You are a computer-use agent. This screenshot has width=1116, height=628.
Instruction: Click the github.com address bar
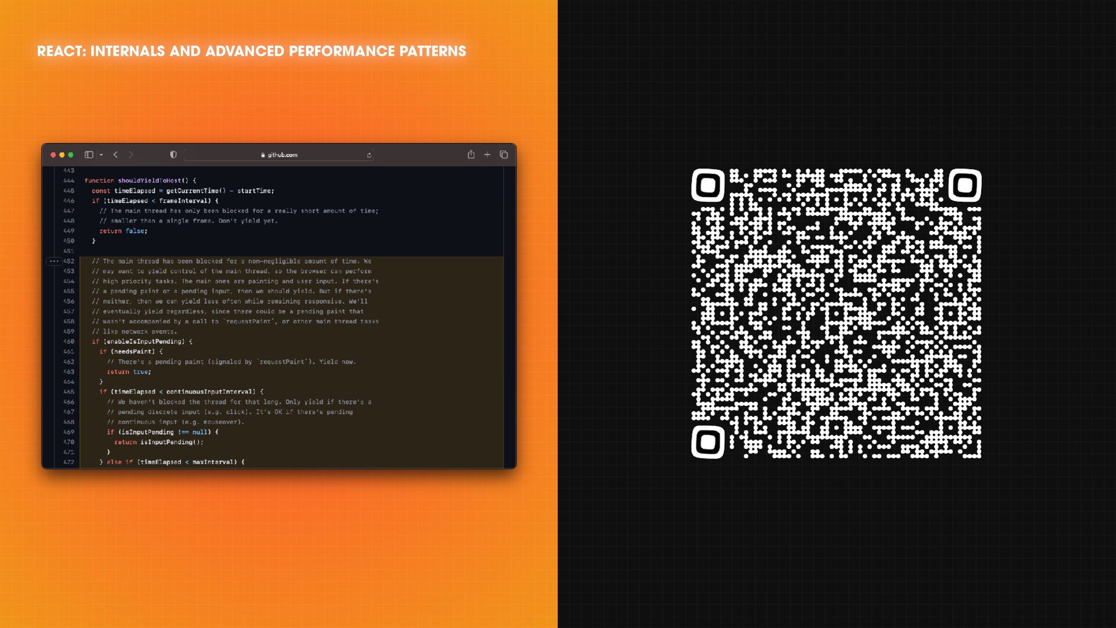click(x=279, y=155)
